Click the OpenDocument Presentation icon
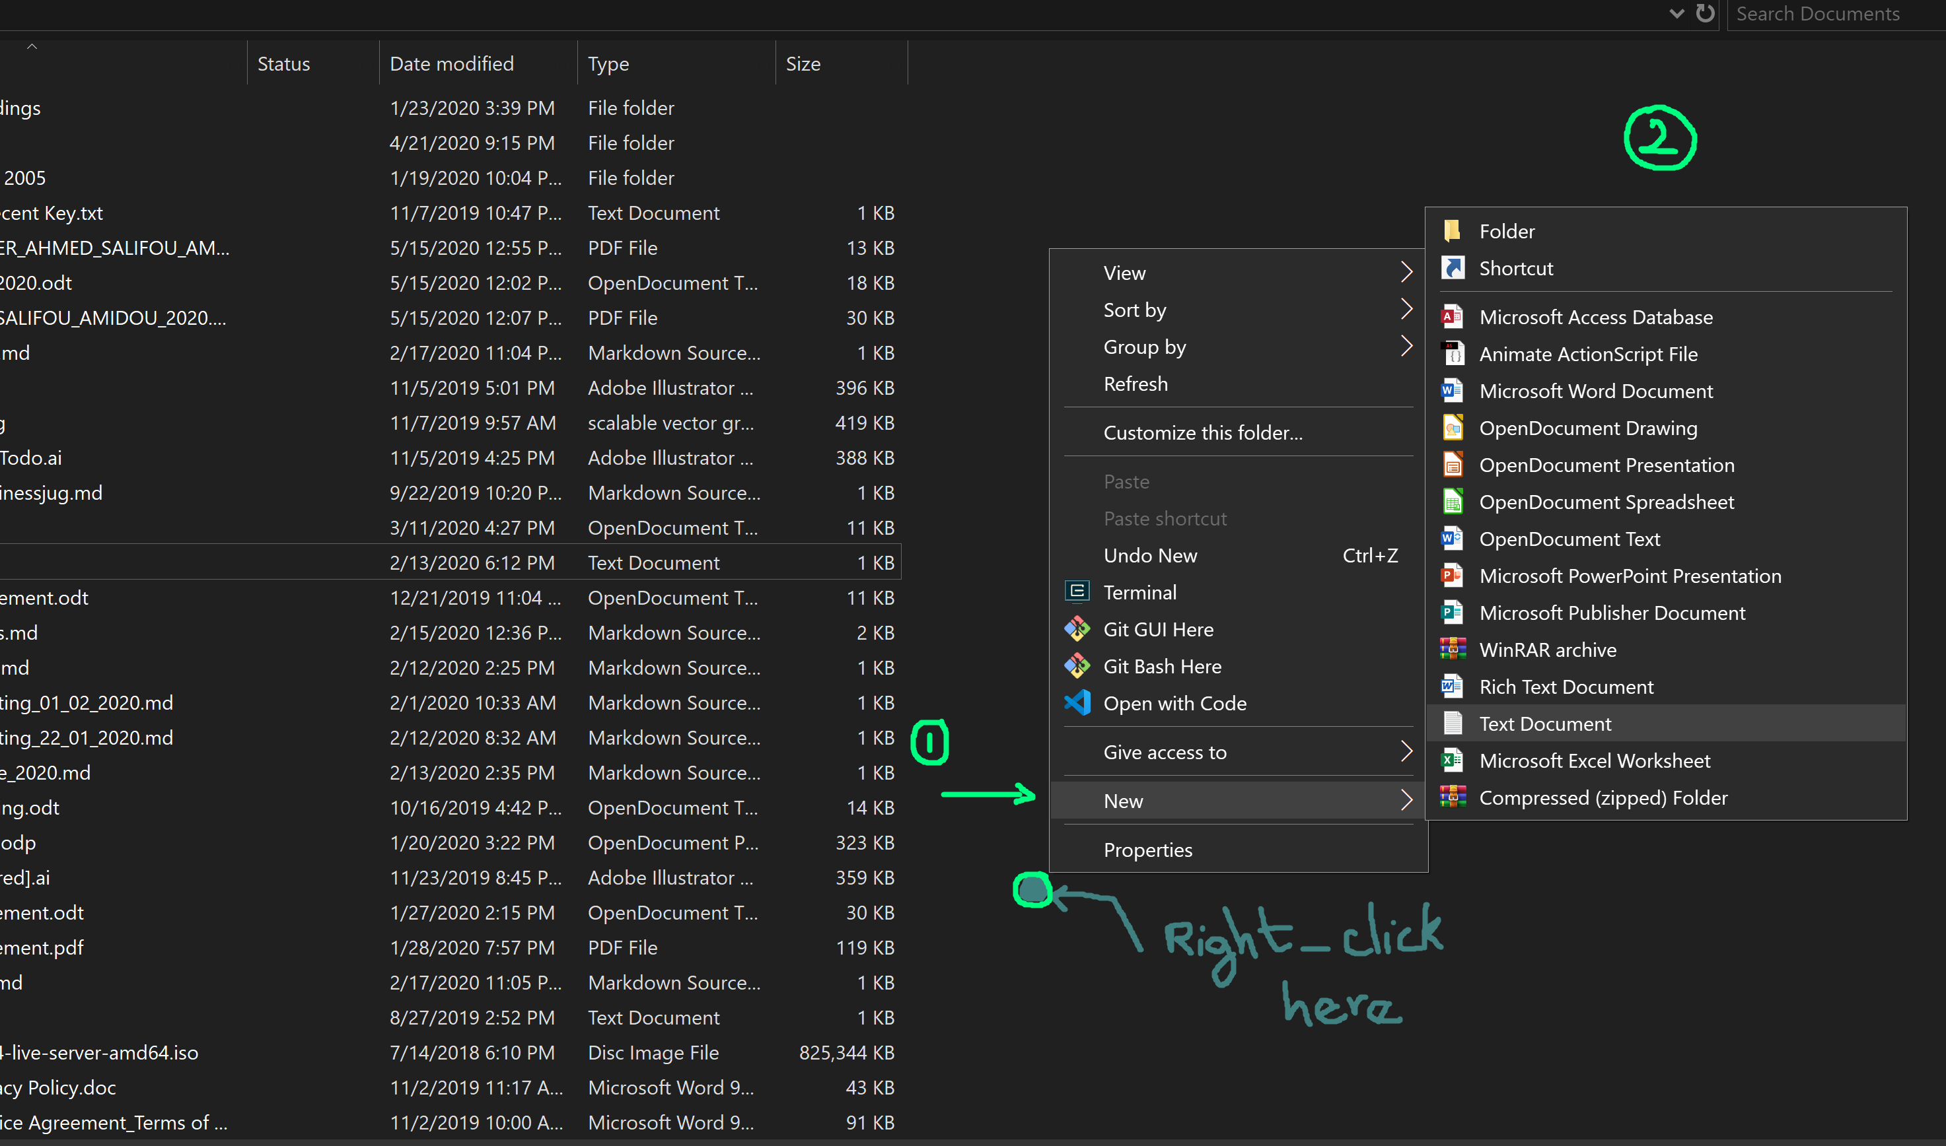The height and width of the screenshot is (1146, 1946). tap(1452, 465)
